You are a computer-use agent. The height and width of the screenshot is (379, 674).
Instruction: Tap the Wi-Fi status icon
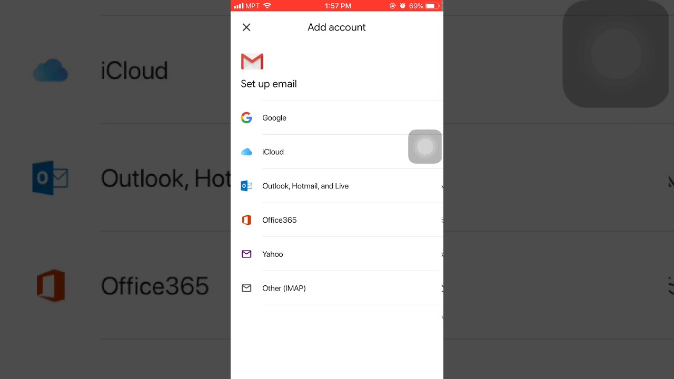pos(267,6)
